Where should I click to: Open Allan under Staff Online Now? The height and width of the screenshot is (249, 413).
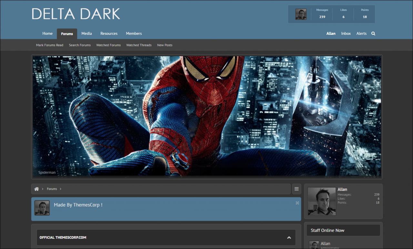pos(325,244)
